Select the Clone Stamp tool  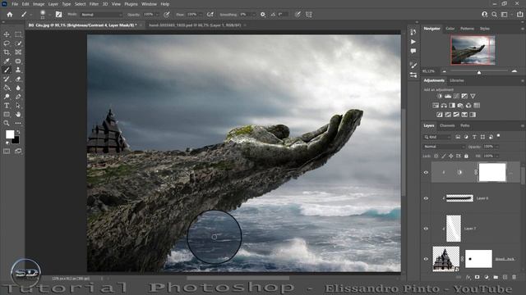(18, 70)
